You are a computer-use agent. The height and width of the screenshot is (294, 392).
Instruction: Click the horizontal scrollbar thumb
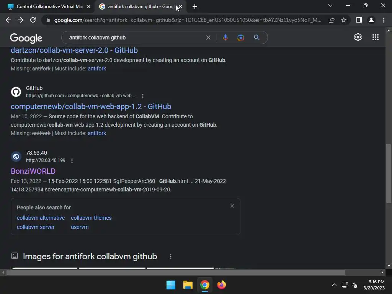[x=175, y=272]
